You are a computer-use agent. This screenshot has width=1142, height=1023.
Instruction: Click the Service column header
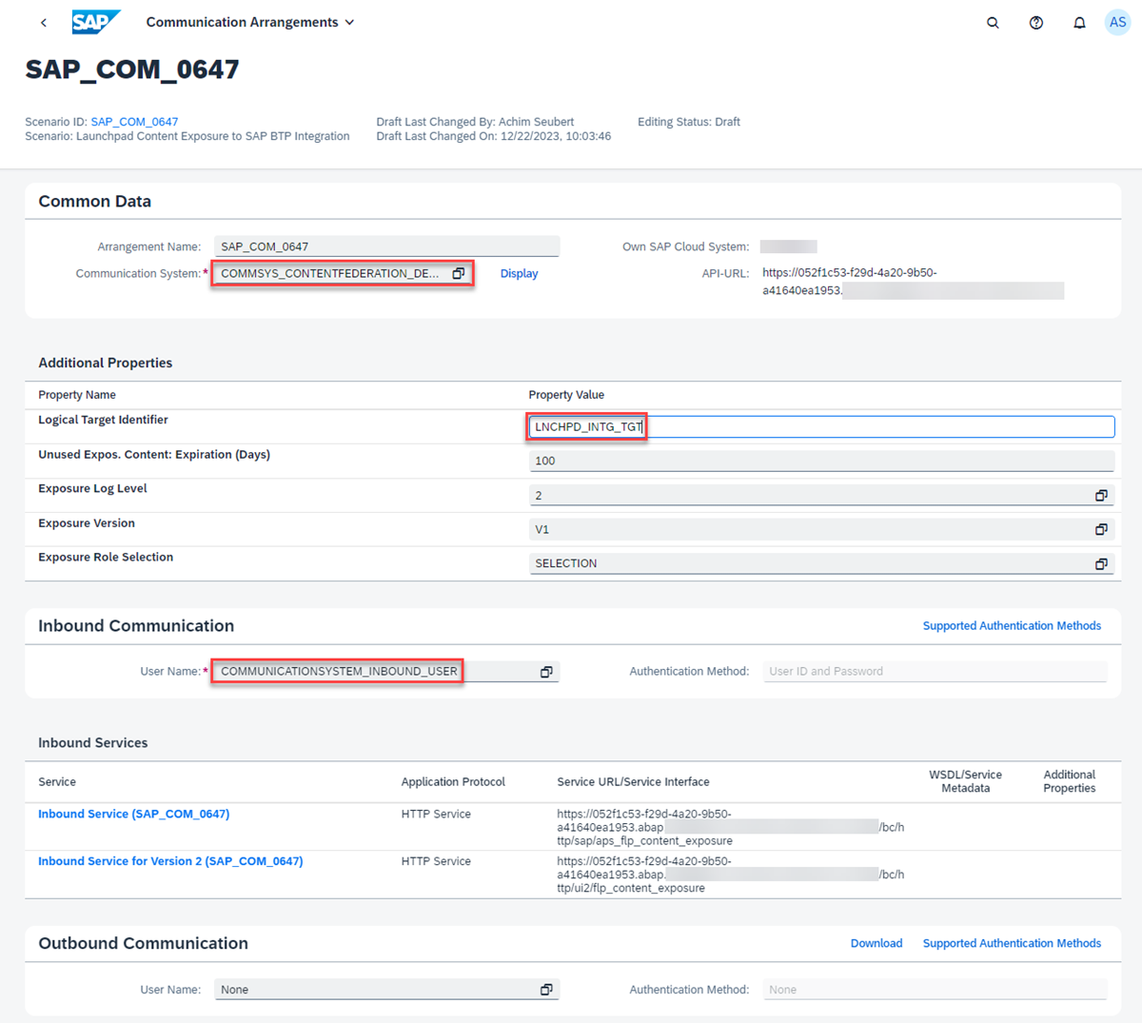(57, 782)
